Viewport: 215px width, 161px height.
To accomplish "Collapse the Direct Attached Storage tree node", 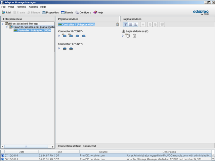I will 3,24.
